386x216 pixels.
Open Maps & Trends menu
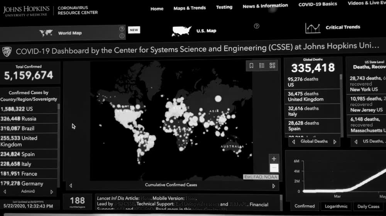click(190, 8)
